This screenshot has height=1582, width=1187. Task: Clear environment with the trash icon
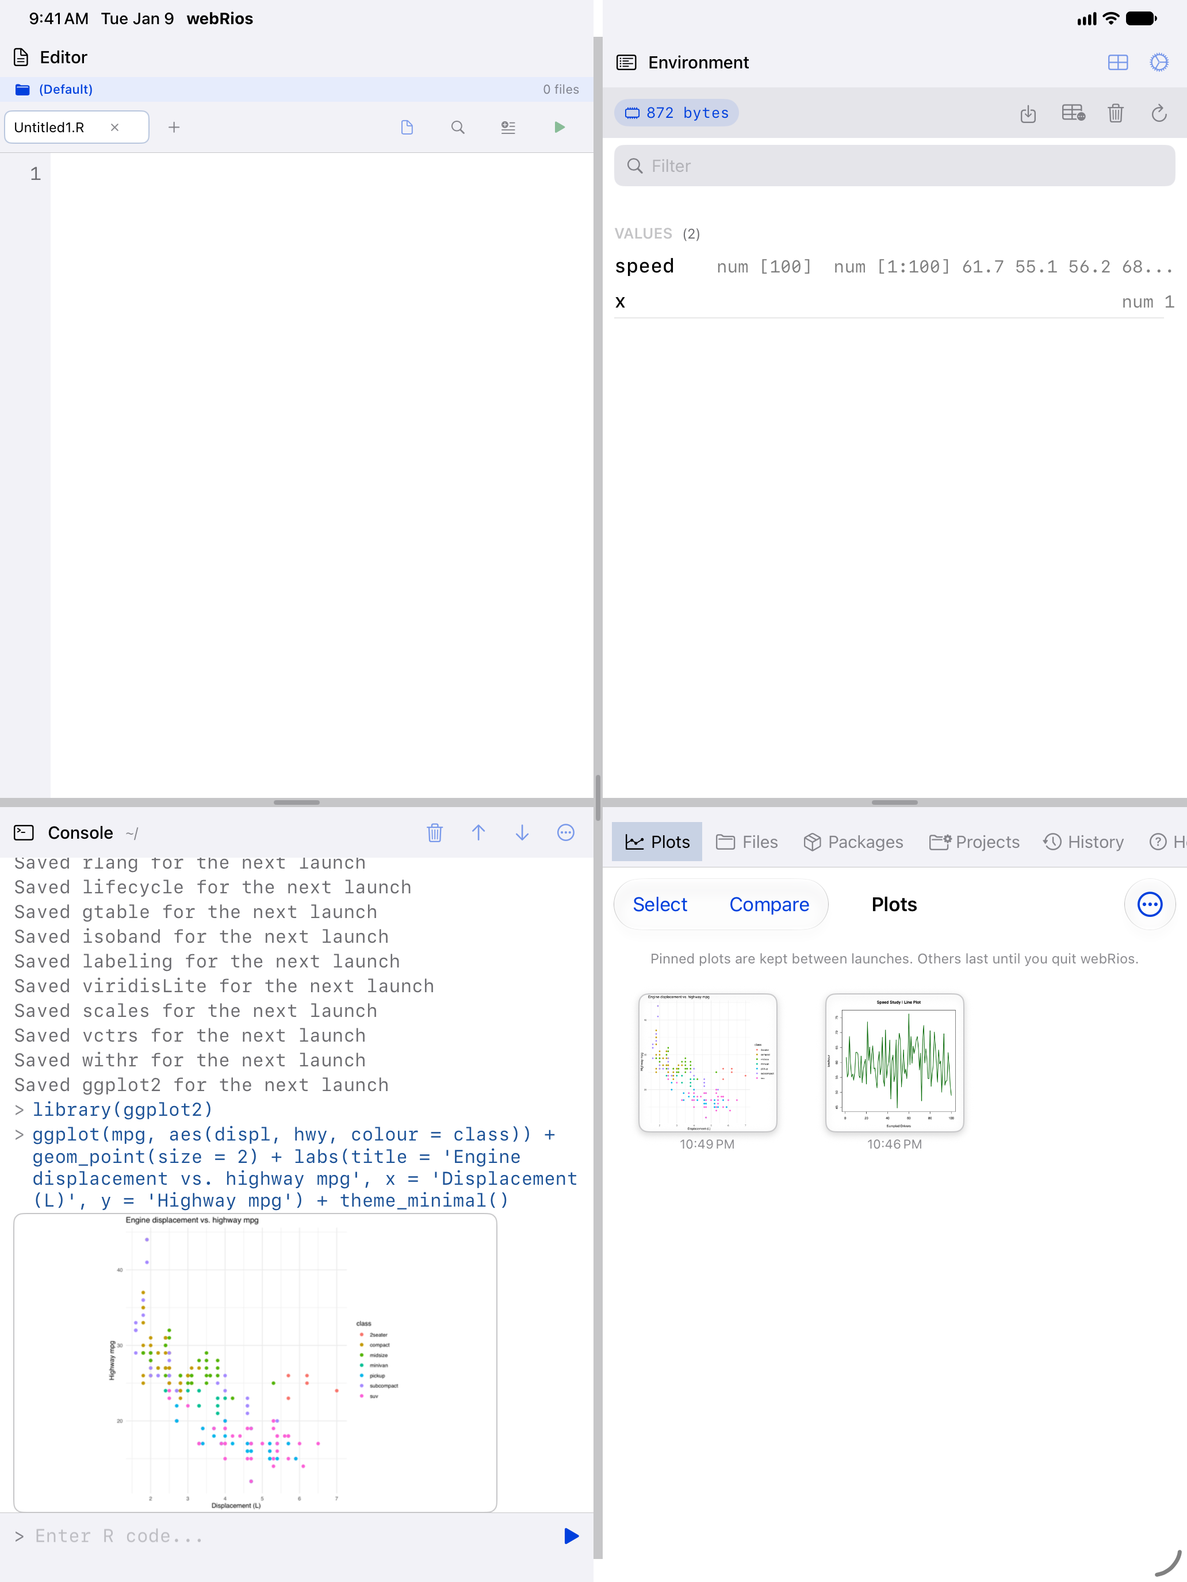pos(1116,113)
